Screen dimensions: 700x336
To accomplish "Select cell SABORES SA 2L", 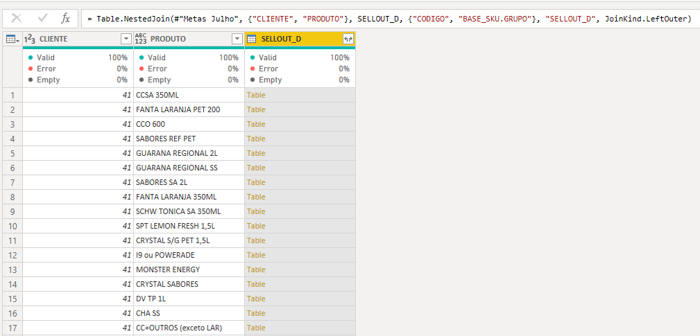I will click(189, 182).
